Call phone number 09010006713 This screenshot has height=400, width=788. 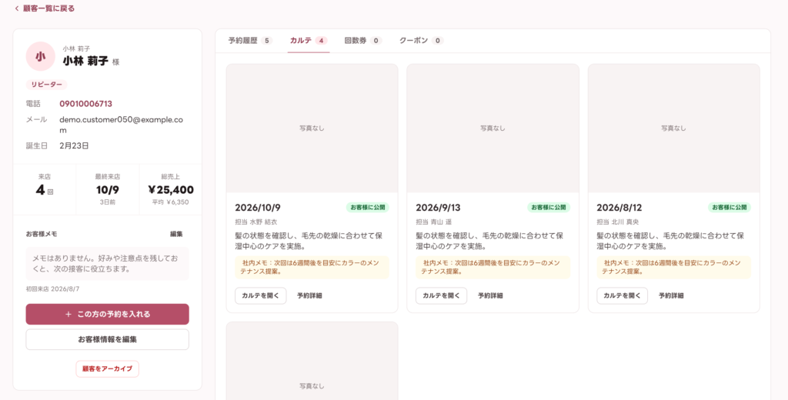(85, 104)
